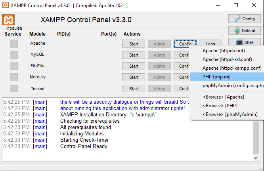Launch the Shell terminal button
Image resolution: width=264 pixels, height=171 pixels.
pos(245,42)
